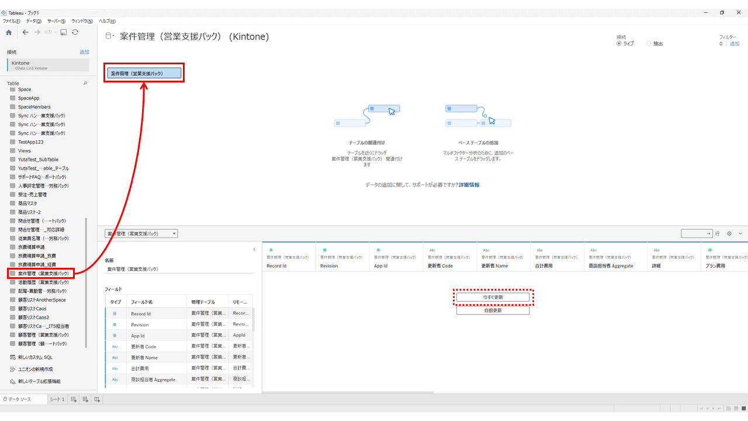
Task: Click the 更新者 Name field row in metadata
Action: [x=178, y=358]
